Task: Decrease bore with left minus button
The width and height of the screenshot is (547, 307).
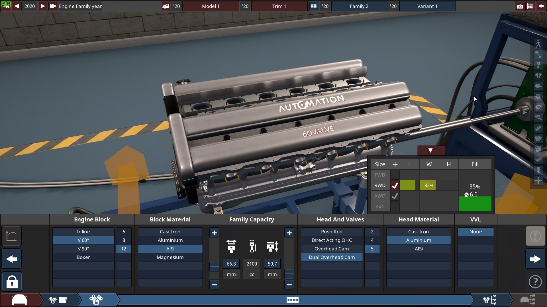Action: pyautogui.click(x=214, y=285)
